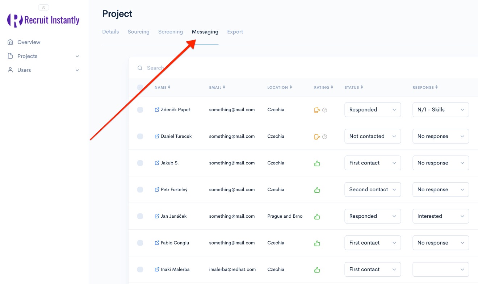Image resolution: width=478 pixels, height=284 pixels.
Task: Open external link icon for Fabio Congiu
Action: 157,243
